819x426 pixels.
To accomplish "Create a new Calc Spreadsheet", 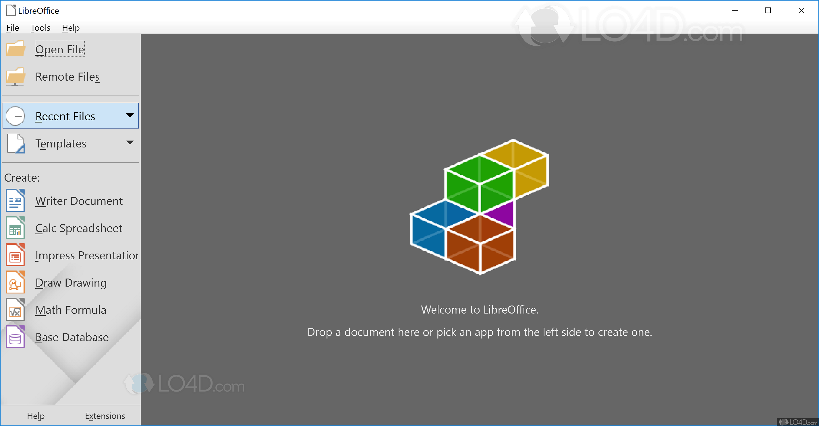I will pos(78,228).
